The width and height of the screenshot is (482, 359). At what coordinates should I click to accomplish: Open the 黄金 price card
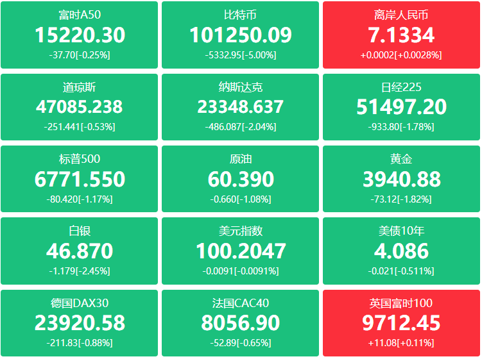point(401,178)
